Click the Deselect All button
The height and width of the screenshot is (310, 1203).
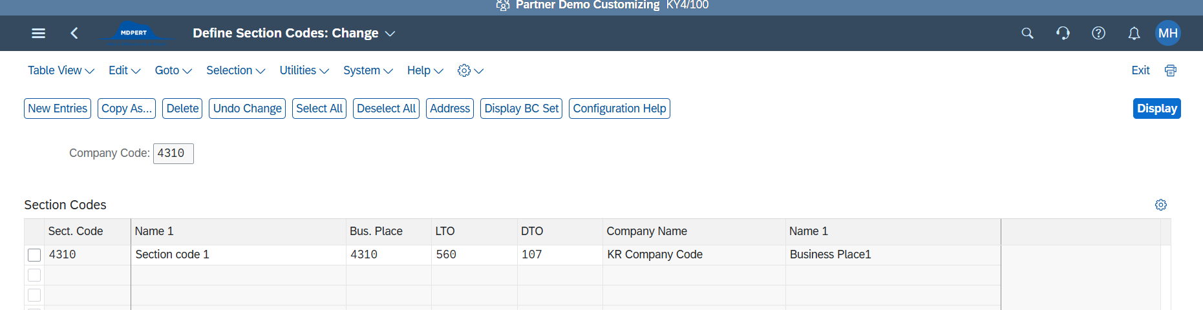[386, 108]
